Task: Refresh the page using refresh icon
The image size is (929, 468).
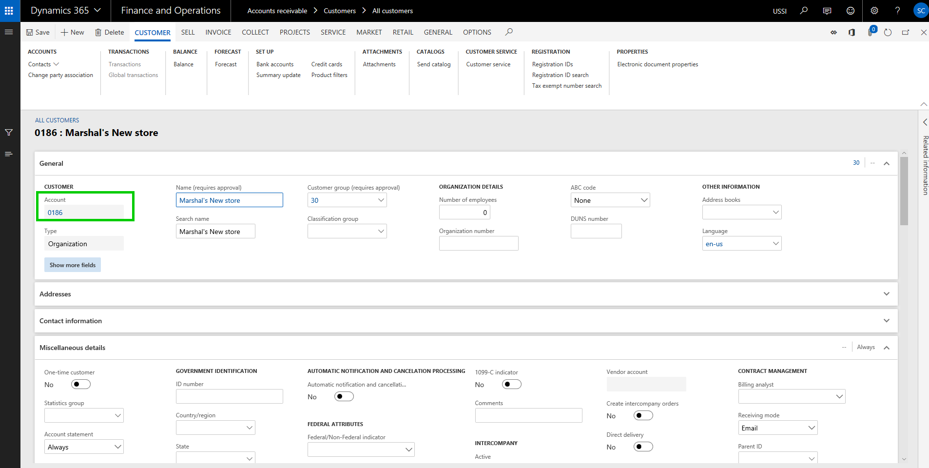Action: click(x=888, y=32)
